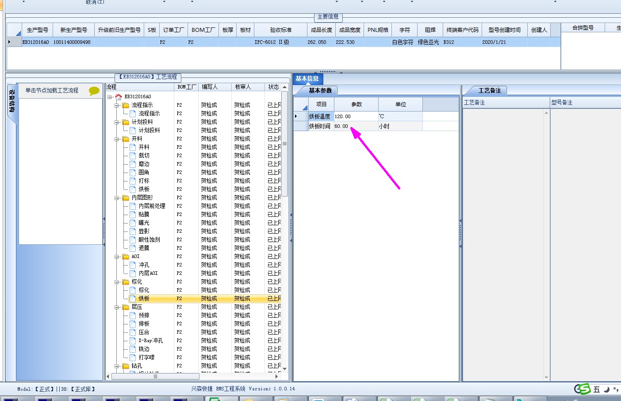Screen dimensions: 621x401
Task: Select the 铣边 tree row
Action: [x=144, y=349]
